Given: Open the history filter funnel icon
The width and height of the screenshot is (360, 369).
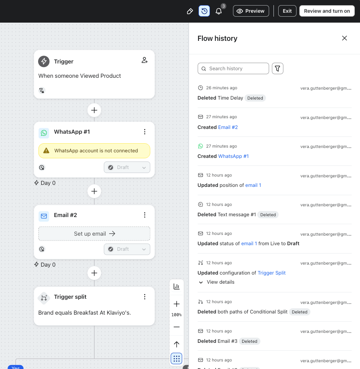Looking at the screenshot, I should [x=277, y=69].
